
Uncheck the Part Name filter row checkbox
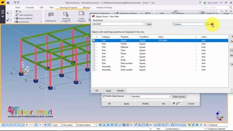coord(94,40)
